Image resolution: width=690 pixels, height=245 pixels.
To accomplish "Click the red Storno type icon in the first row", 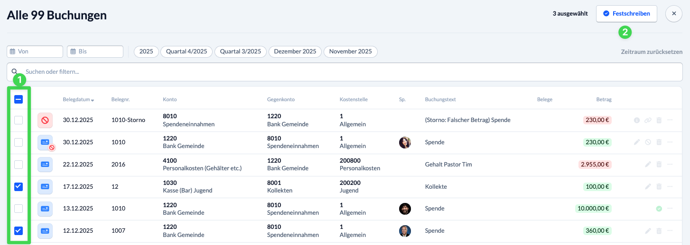I will [45, 121].
